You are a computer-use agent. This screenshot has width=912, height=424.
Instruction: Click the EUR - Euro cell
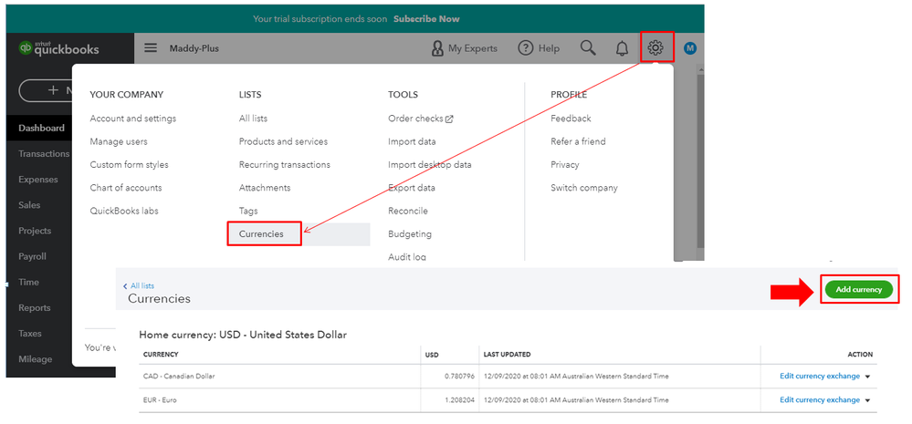[158, 399]
